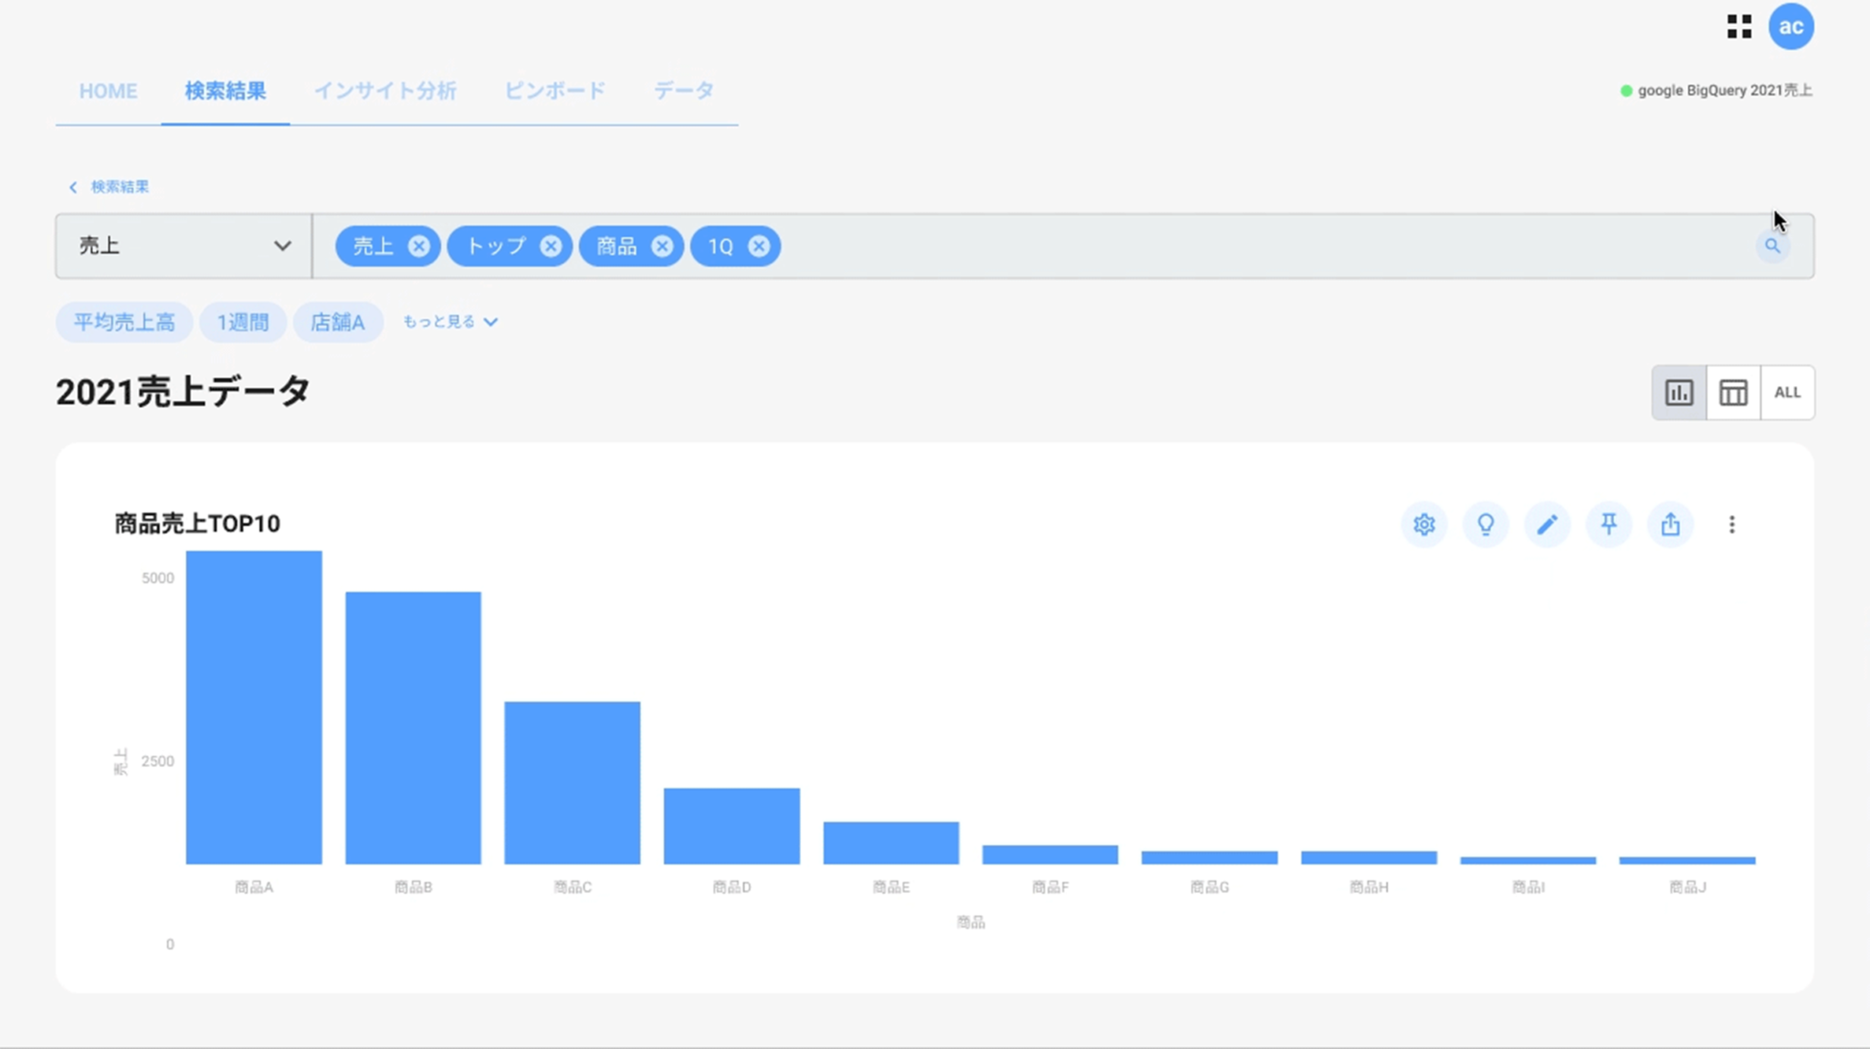1870x1049 pixels.
Task: Select the 商品C bar
Action: (573, 782)
